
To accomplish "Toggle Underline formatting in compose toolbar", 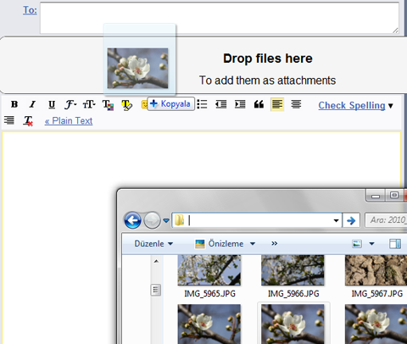I will click(x=52, y=104).
